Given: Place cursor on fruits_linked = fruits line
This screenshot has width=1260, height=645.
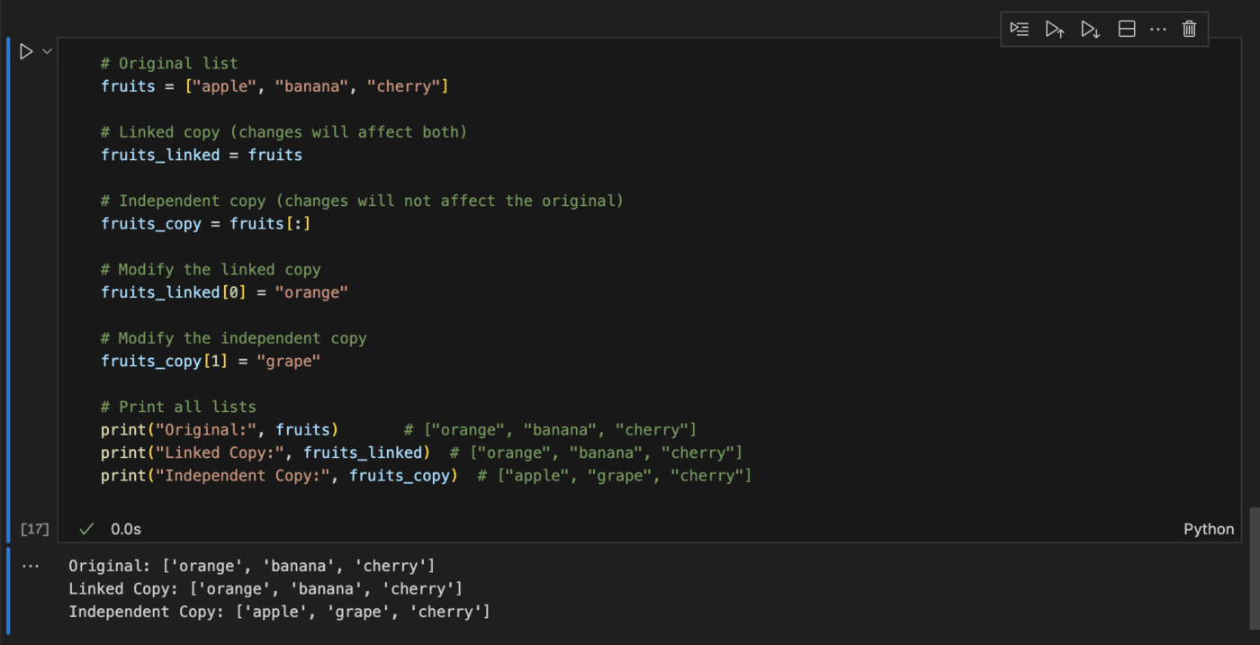Looking at the screenshot, I should pyautogui.click(x=202, y=155).
